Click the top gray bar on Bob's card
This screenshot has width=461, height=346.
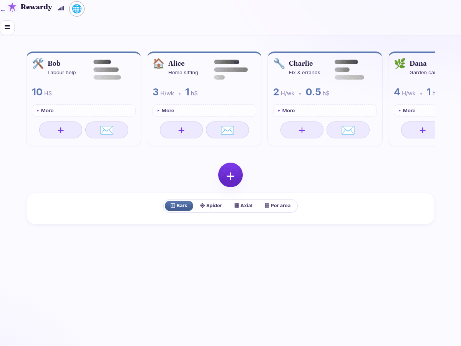click(x=102, y=62)
